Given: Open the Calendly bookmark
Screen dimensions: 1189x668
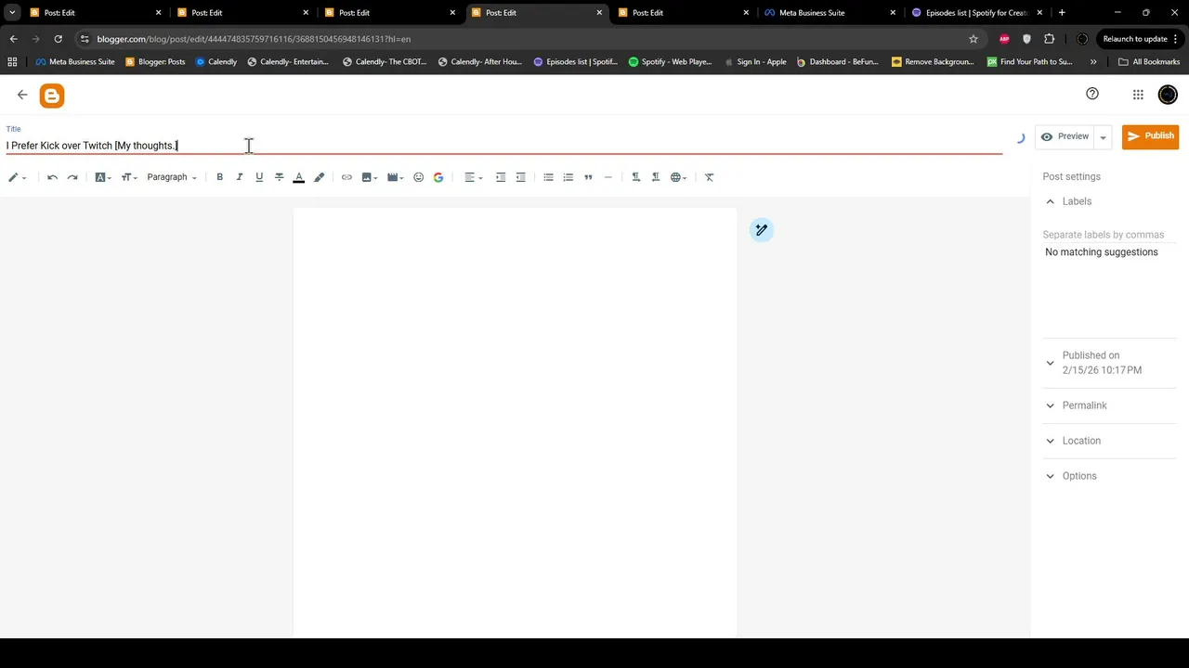Looking at the screenshot, I should point(216,62).
